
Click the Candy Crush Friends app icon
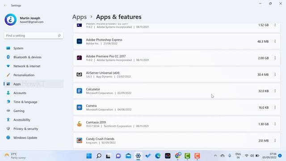click(80, 140)
